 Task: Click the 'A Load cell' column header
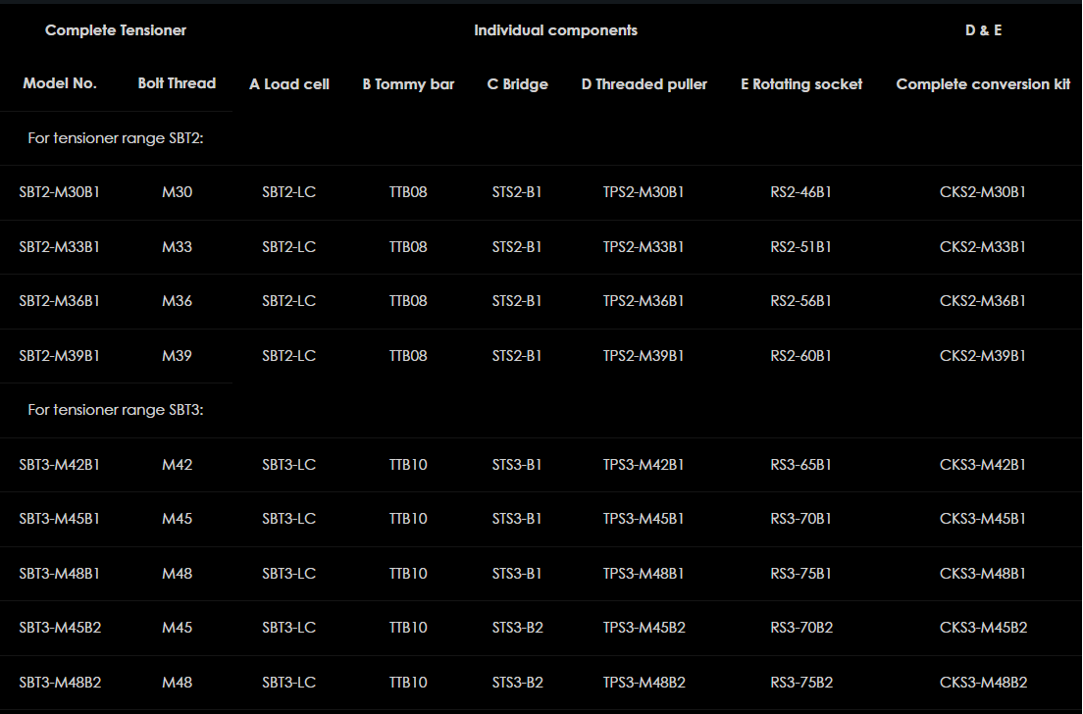pyautogui.click(x=288, y=84)
